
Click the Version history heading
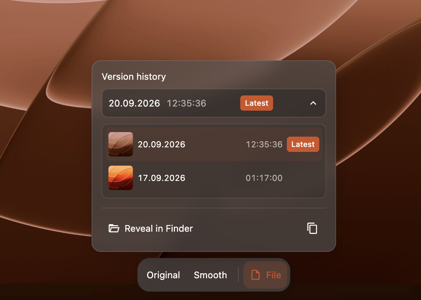tap(134, 77)
